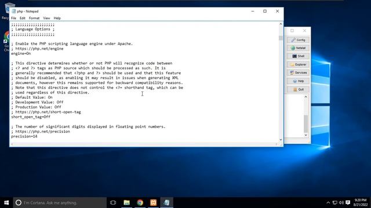Open Shell from XAMPP panel
Screen dimensions: 371x208
tap(298, 56)
